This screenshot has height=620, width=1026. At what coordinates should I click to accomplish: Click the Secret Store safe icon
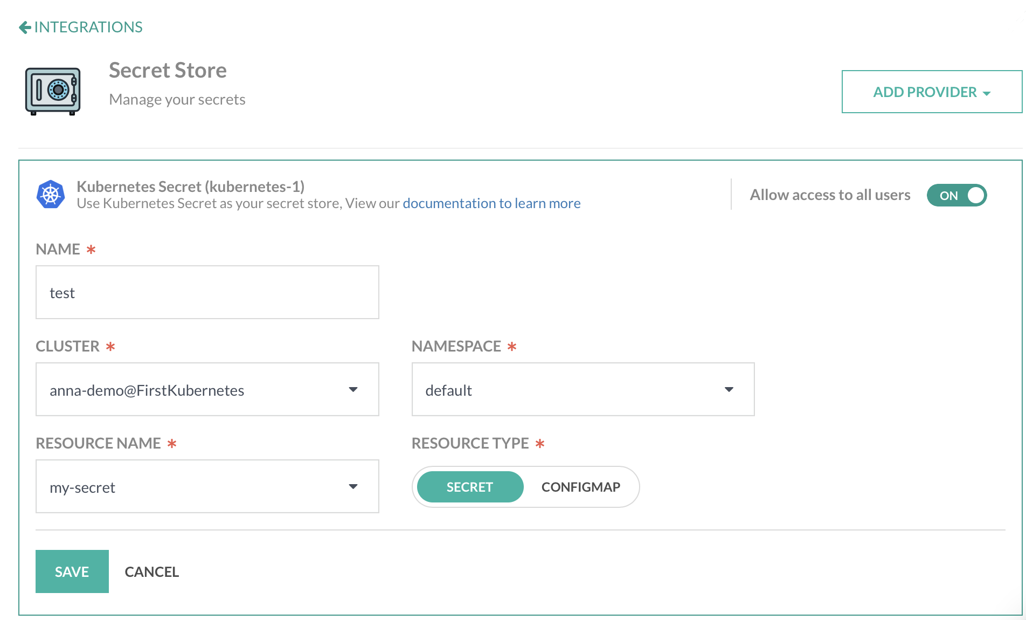[x=53, y=91]
